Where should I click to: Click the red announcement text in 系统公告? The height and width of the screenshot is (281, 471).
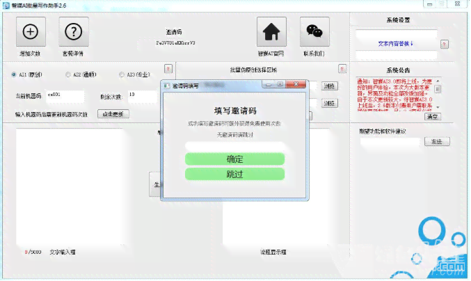(x=394, y=95)
